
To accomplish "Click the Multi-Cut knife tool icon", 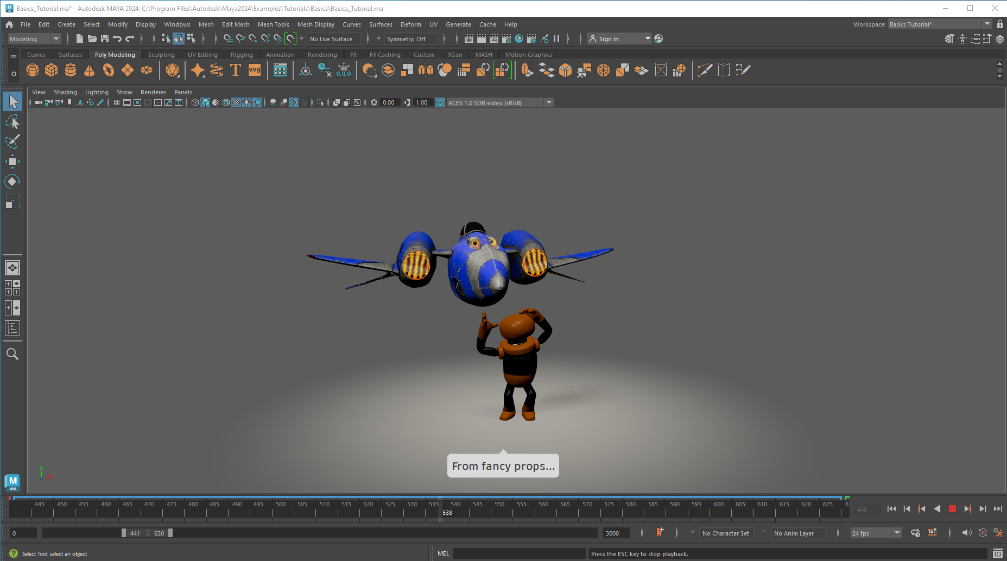I will coord(705,70).
